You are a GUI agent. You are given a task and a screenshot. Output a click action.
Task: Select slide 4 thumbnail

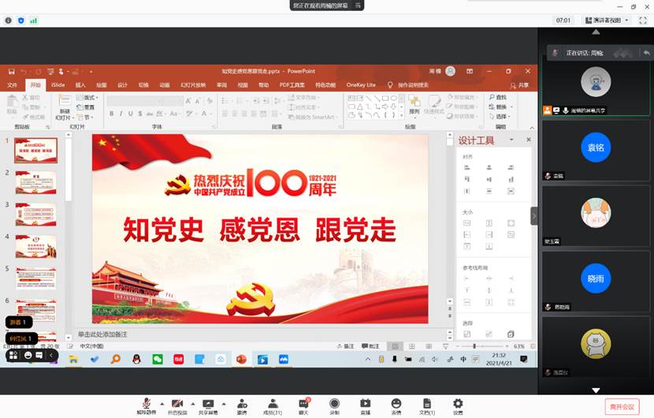click(x=36, y=246)
